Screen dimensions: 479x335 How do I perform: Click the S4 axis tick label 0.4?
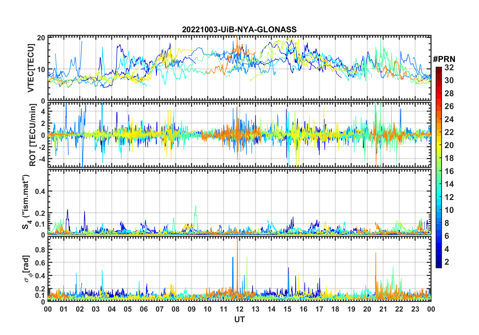pyautogui.click(x=40, y=191)
